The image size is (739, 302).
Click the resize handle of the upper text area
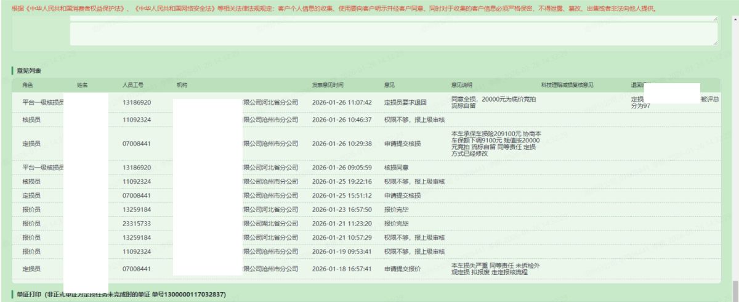click(715, 20)
